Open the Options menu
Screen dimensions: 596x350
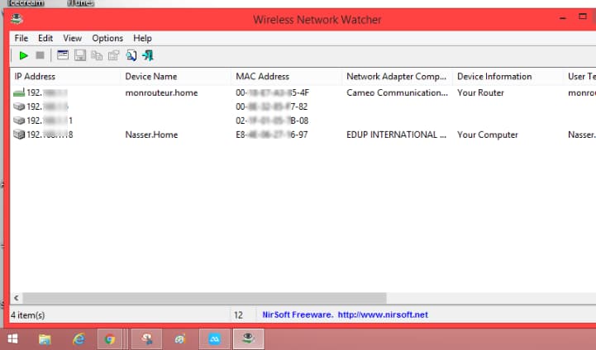107,38
